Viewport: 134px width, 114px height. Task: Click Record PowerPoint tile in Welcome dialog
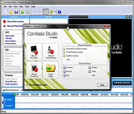pos(34,70)
